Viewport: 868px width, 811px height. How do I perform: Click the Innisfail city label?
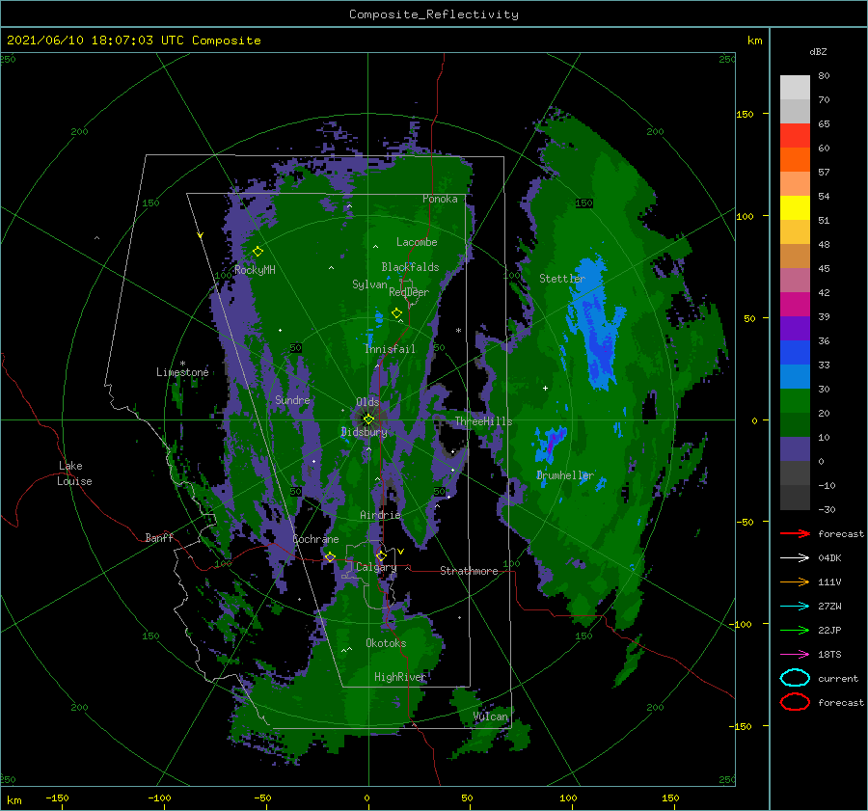pos(390,349)
